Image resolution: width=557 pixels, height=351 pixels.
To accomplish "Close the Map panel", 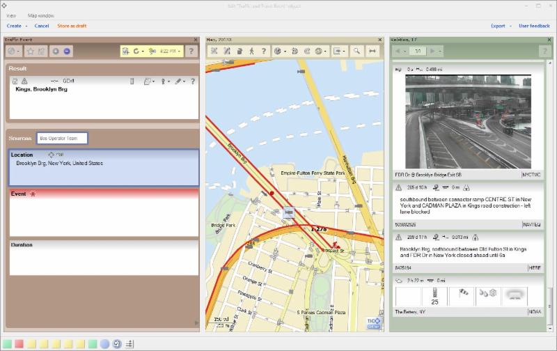I will click(381, 40).
